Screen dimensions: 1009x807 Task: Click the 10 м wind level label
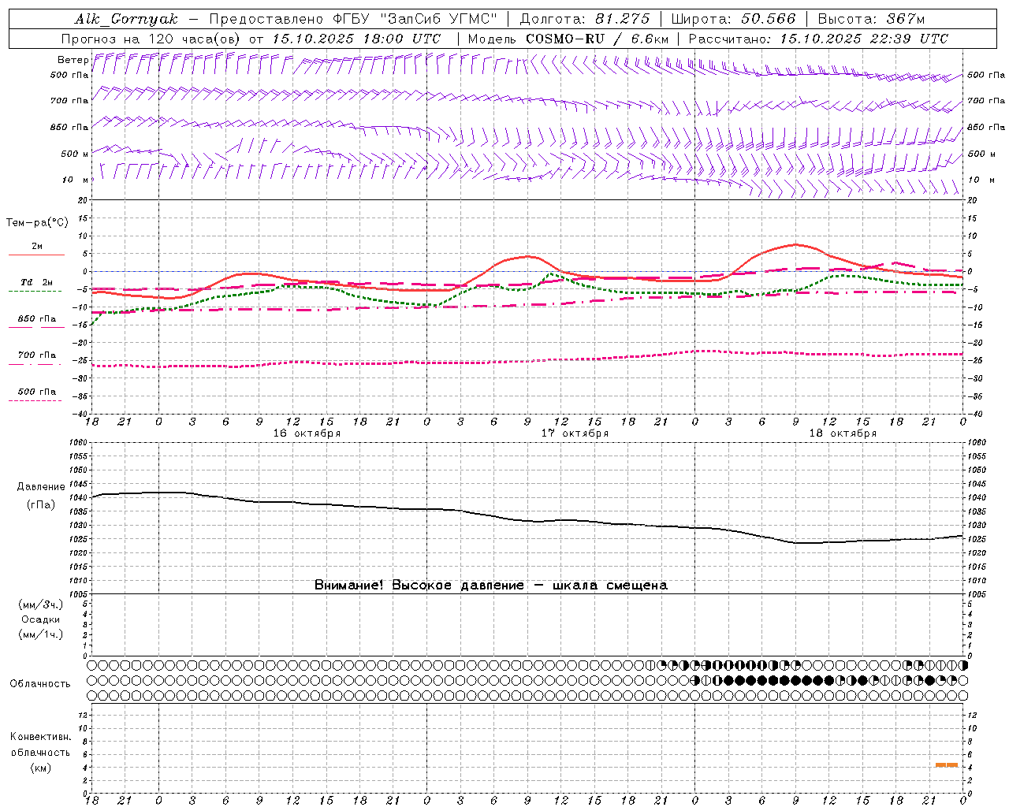(73, 180)
